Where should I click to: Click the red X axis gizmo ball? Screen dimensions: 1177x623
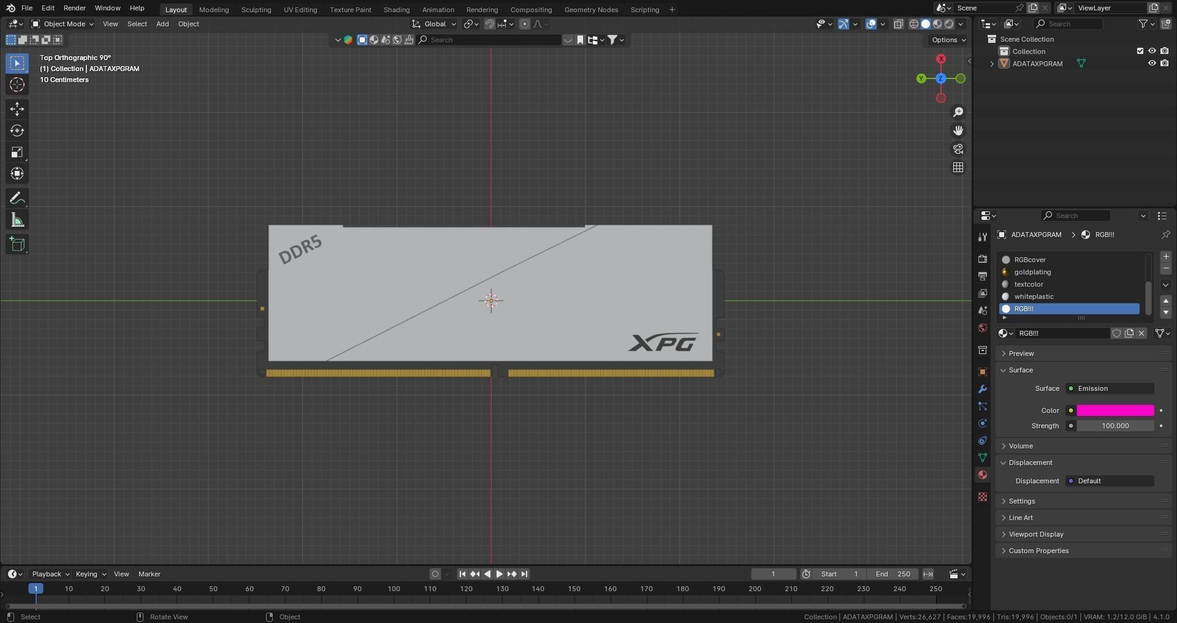941,59
